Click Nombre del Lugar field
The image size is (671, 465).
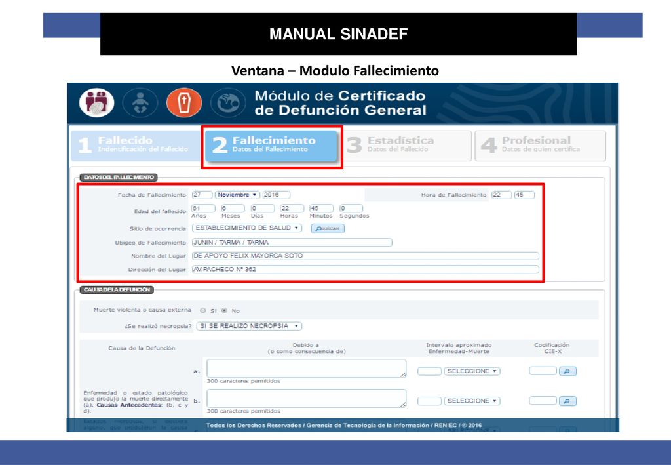[x=366, y=256]
